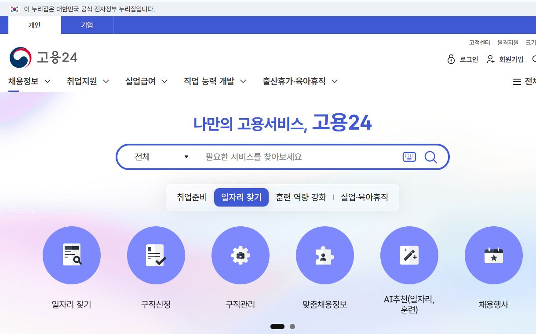536x334 pixels.
Task: Expand the 출산휴가·육아휴직 menu
Action: tap(300, 81)
